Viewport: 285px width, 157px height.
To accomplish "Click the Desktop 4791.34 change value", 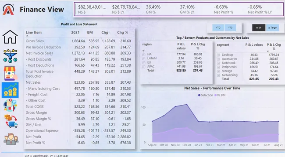I will coord(274,55).
